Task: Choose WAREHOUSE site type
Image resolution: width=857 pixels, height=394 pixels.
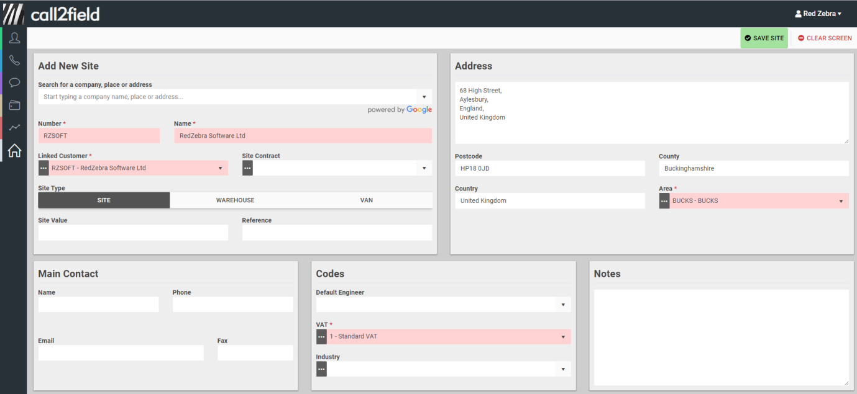Action: click(235, 200)
